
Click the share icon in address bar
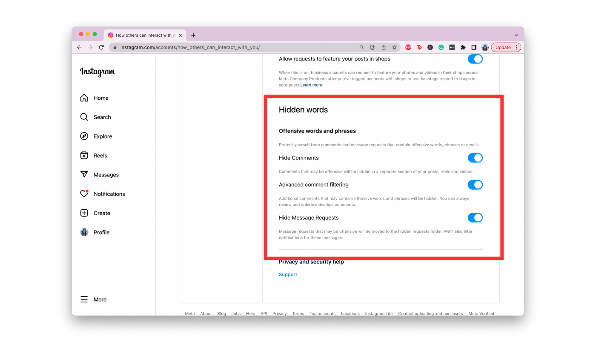384,47
